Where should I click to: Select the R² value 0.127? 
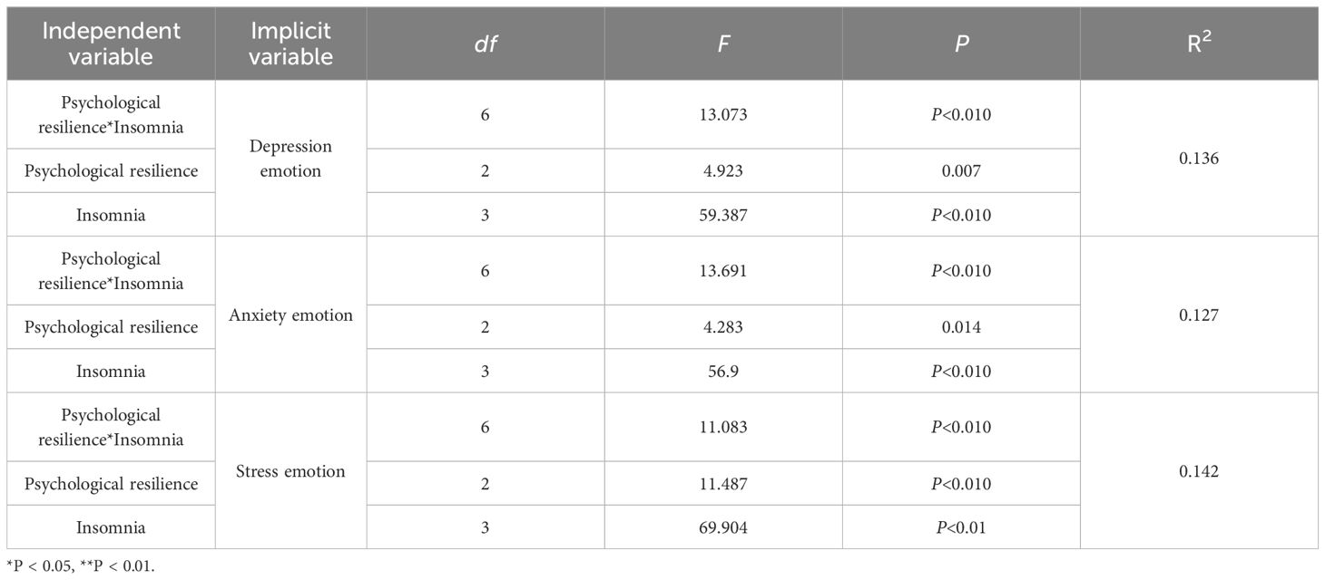point(1199,314)
